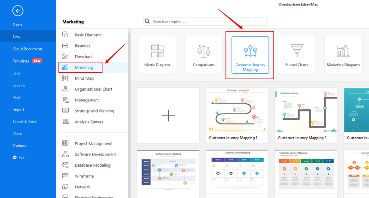Select the Flowchart category label
Screen dimensions: 369x198
pyautogui.click(x=83, y=56)
